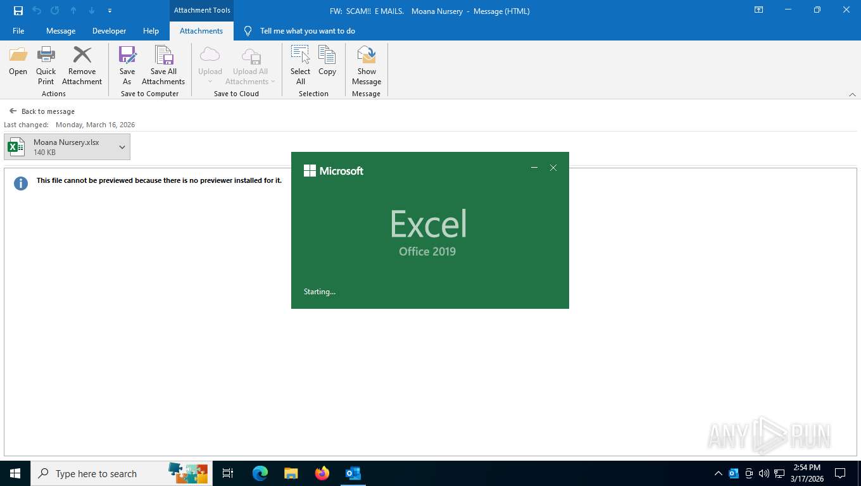Launch Firefox from taskbar
861x486 pixels.
(x=322, y=473)
